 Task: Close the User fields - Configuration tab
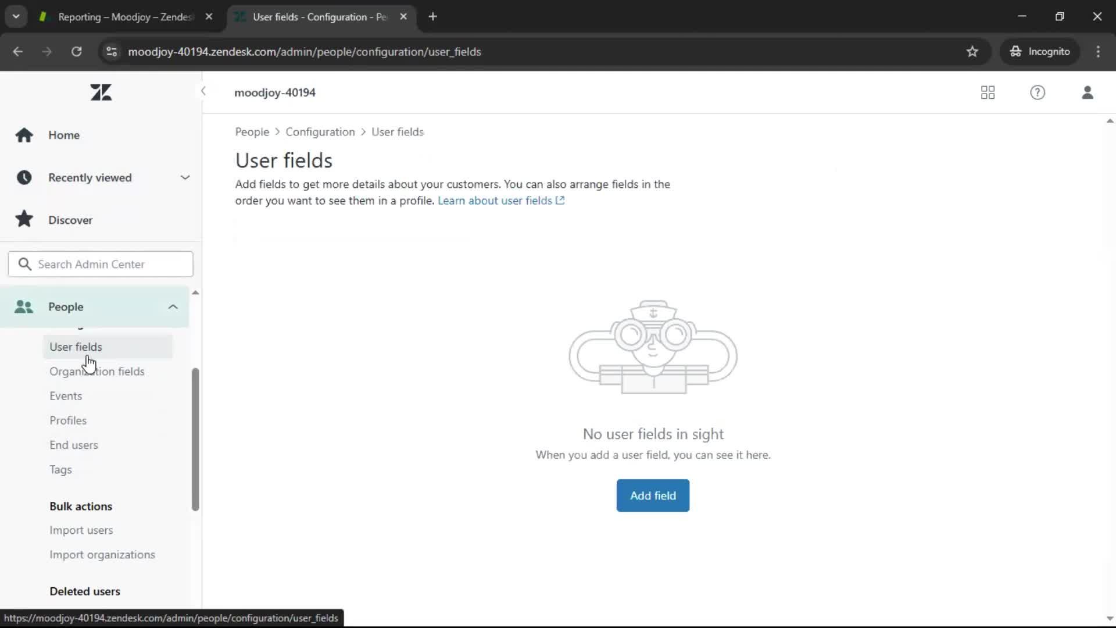[x=403, y=17]
